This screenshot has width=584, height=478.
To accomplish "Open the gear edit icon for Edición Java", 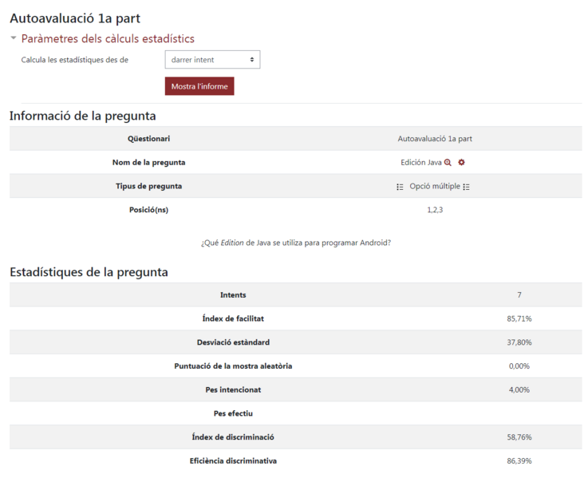I will tap(461, 163).
